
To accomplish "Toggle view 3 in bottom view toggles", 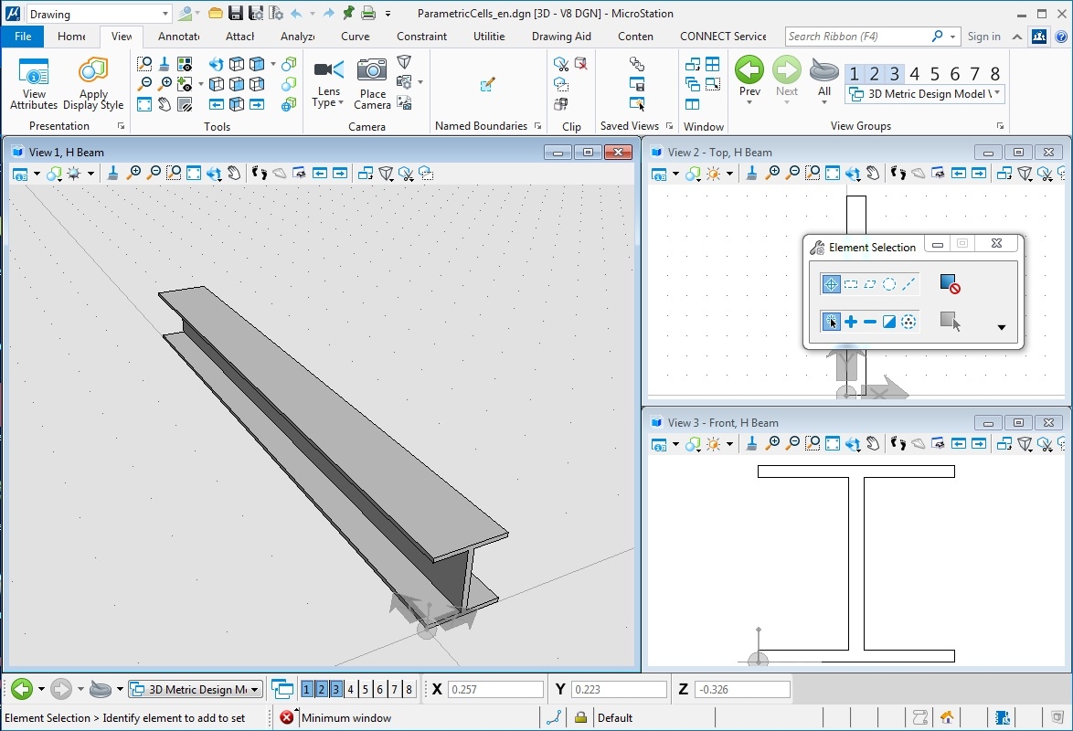I will click(336, 689).
